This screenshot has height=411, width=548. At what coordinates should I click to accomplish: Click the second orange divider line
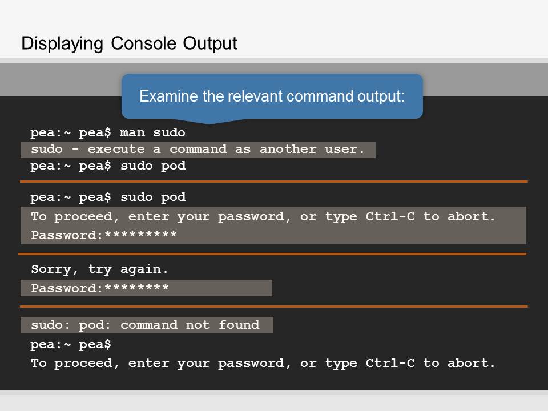click(272, 254)
